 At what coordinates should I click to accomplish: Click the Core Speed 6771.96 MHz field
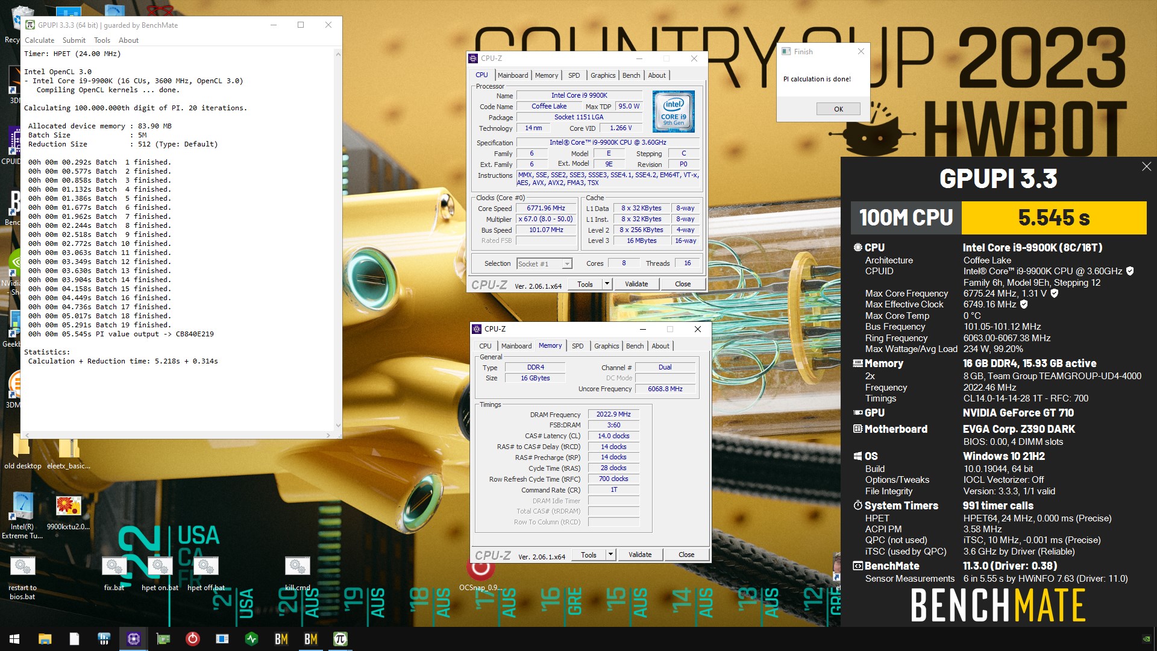pyautogui.click(x=546, y=209)
